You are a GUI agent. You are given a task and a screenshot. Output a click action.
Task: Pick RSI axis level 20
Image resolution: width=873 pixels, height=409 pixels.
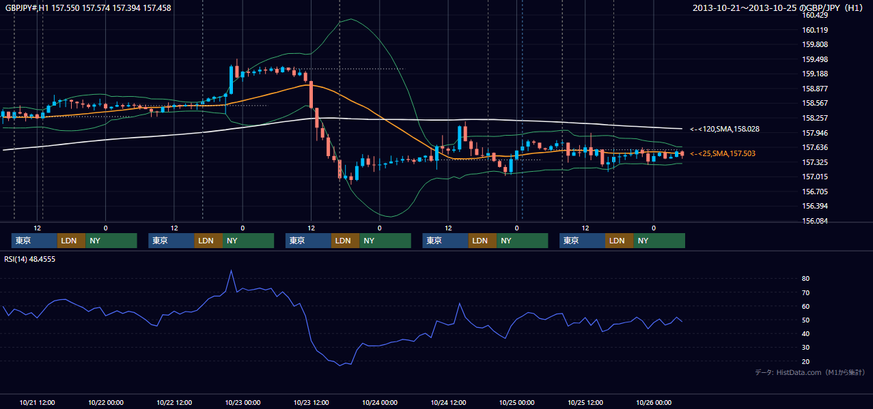806,361
